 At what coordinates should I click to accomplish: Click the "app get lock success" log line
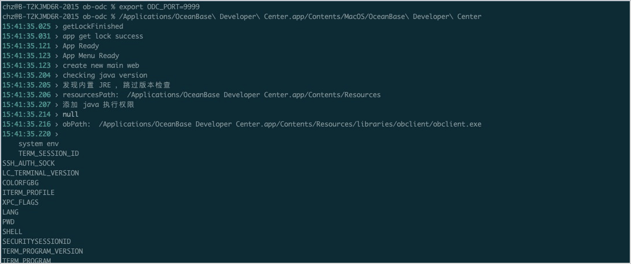coord(103,36)
